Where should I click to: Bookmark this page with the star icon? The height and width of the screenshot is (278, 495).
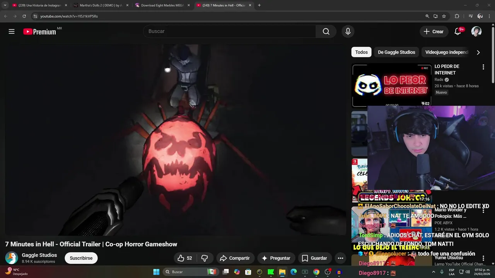pyautogui.click(x=444, y=16)
